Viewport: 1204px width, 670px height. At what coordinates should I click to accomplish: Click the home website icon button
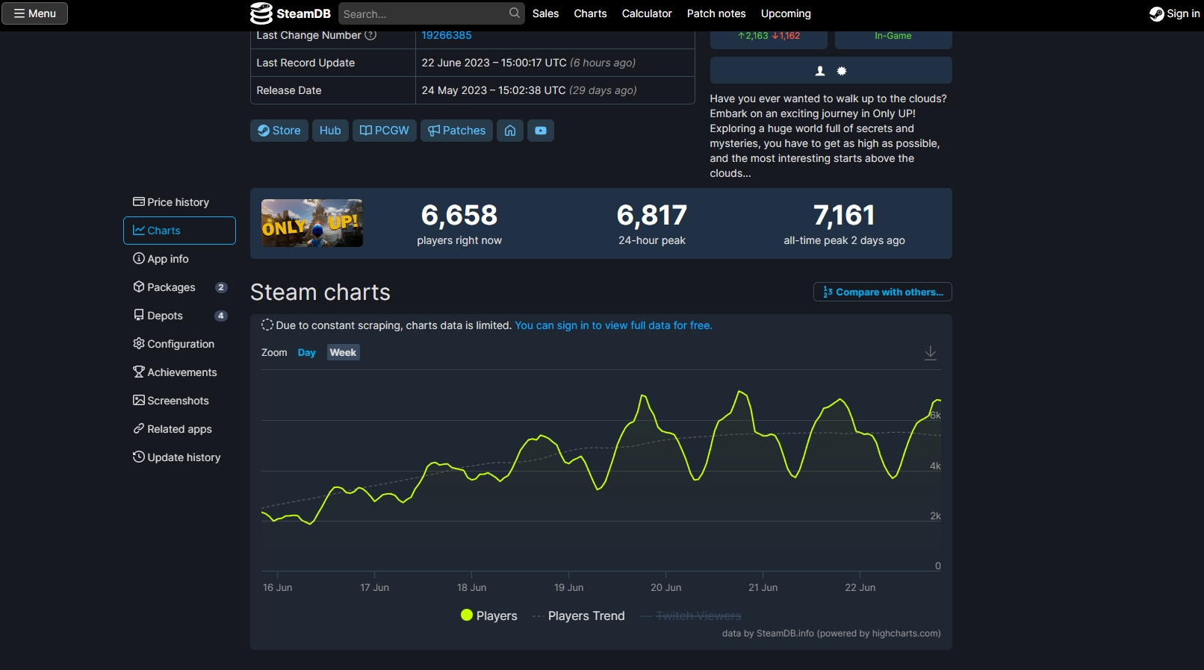click(510, 131)
